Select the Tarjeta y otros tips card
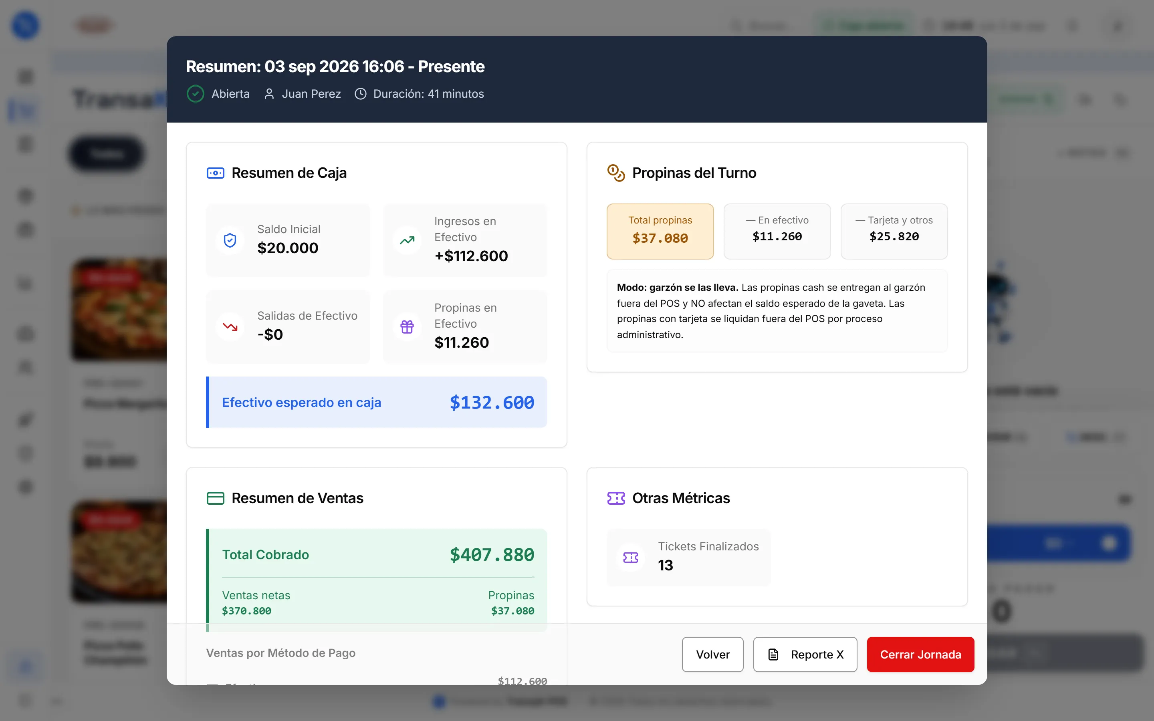1154x721 pixels. coord(894,231)
